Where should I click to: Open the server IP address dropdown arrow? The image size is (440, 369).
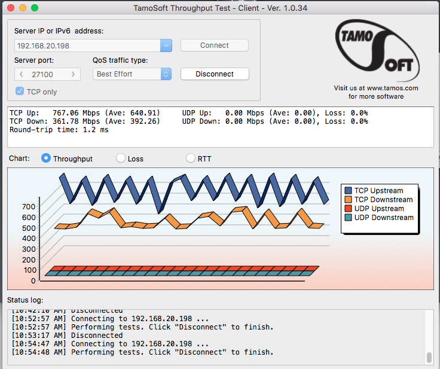click(x=166, y=45)
